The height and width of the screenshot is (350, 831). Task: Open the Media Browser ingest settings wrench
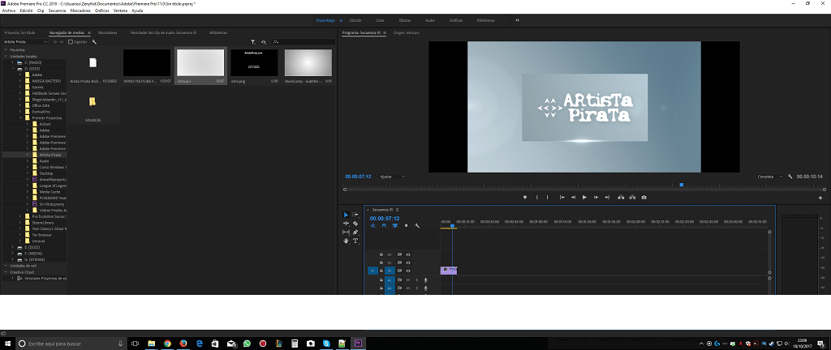(x=94, y=42)
